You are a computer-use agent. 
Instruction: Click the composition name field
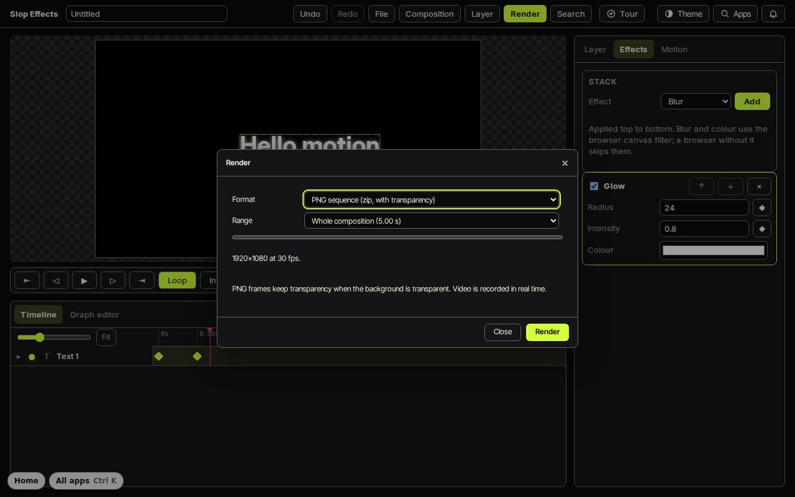click(147, 14)
